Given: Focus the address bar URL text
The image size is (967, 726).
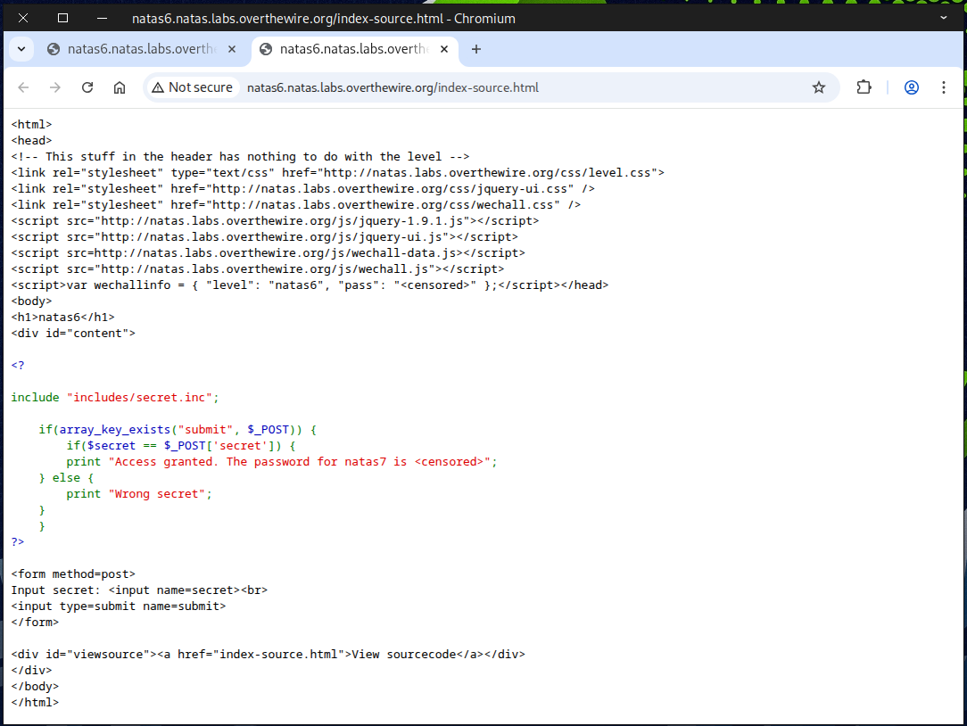Looking at the screenshot, I should (x=393, y=87).
